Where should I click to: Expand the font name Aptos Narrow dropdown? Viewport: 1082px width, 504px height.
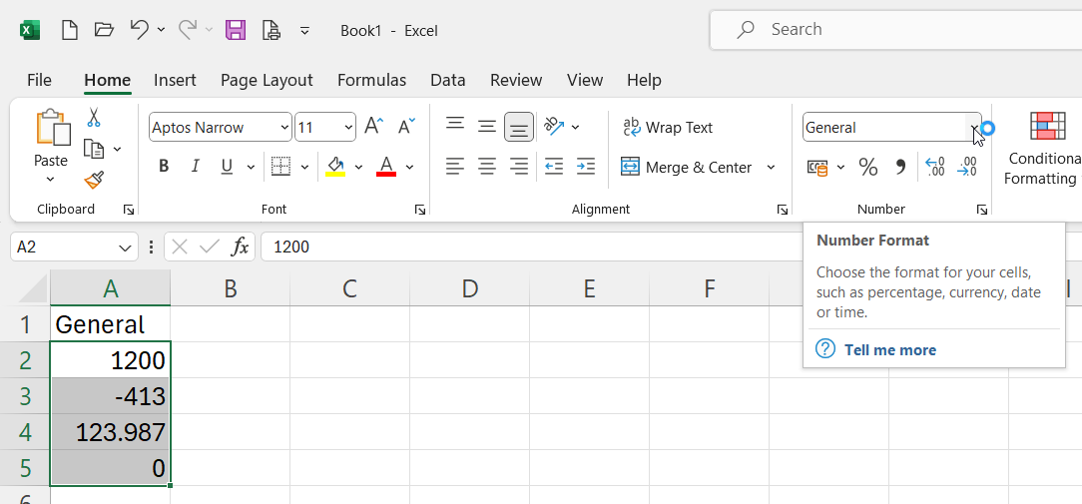284,128
